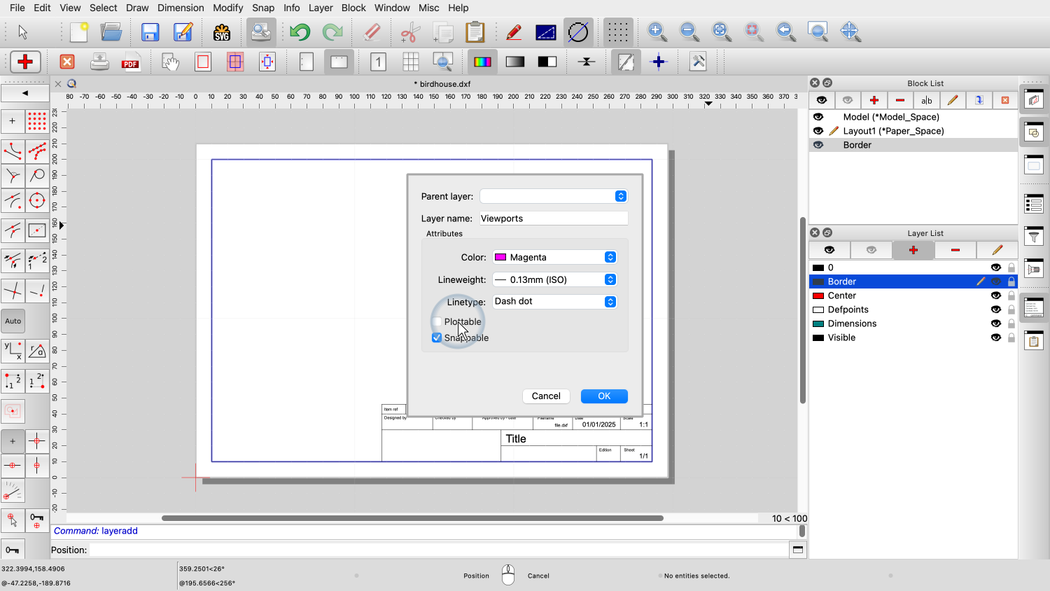1050x591 pixels.
Task: Click the PDF export icon
Action: click(131, 62)
